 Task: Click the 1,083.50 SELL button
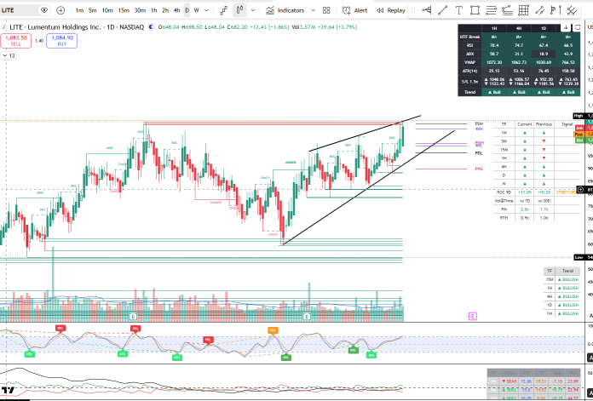tap(16, 40)
